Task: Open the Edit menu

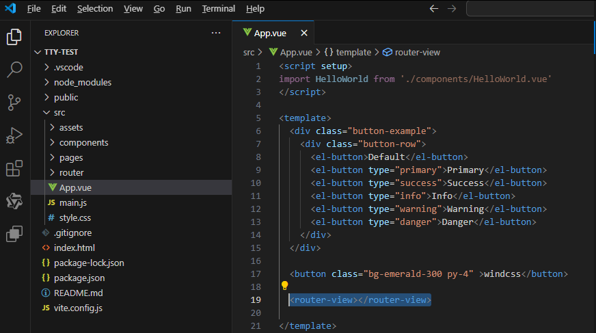Action: coord(59,8)
